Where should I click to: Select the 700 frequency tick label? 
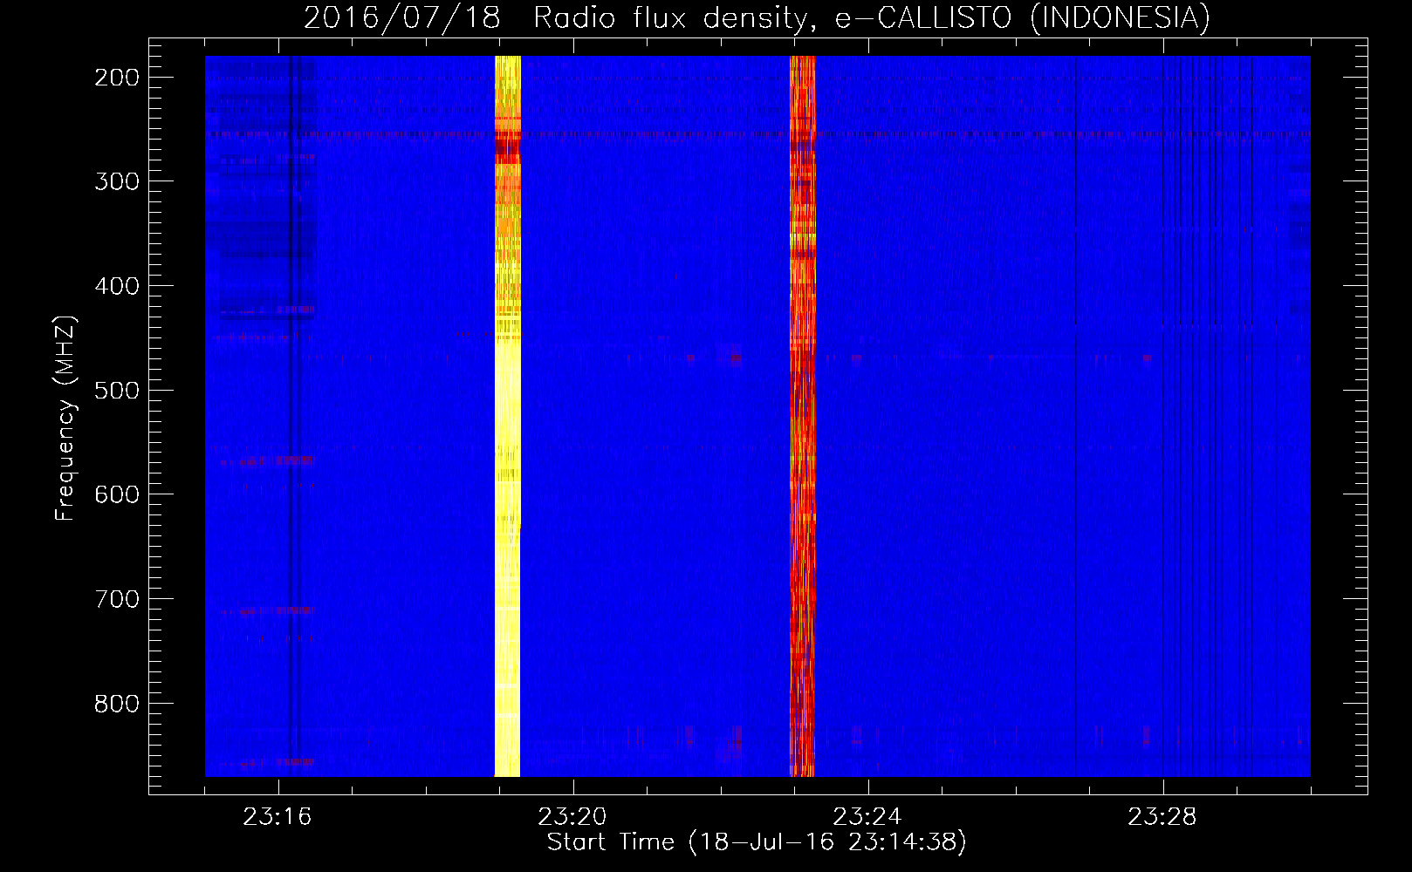[117, 599]
